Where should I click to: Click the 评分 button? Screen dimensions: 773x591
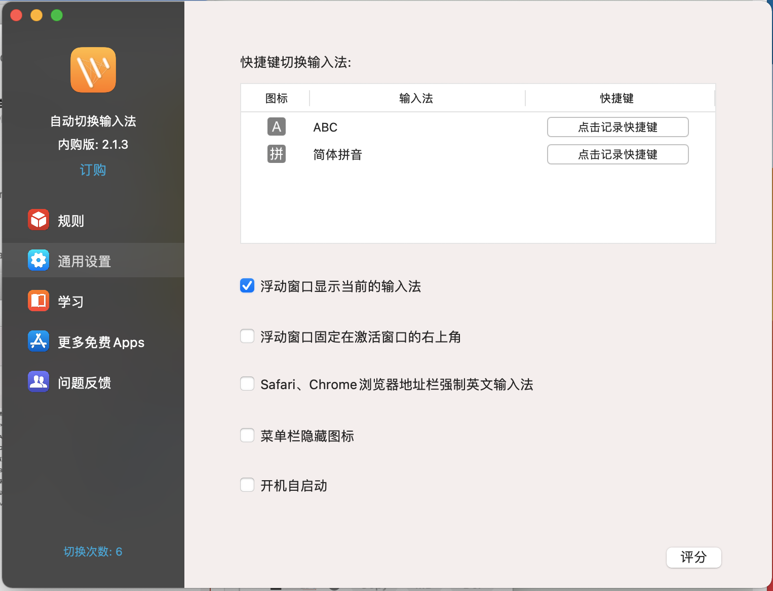pos(694,557)
